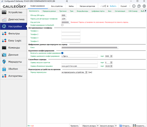Uncheck Включить удаленное конфигурирование checkbox
This screenshot has height=127, width=147.
pos(62,53)
